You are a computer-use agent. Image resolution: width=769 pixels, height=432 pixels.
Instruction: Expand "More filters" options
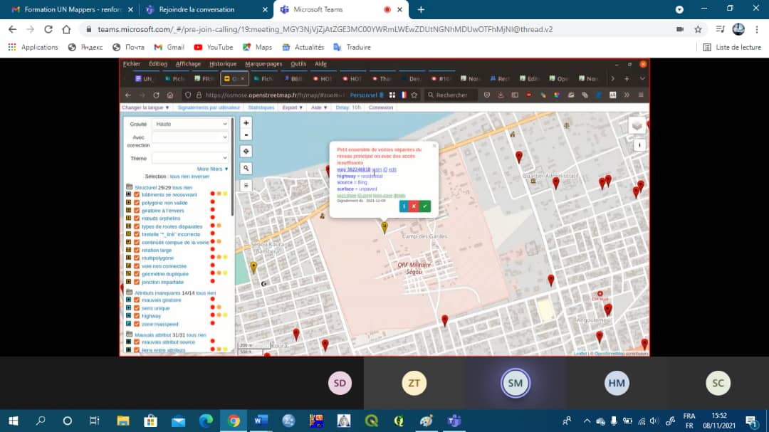pyautogui.click(x=212, y=169)
